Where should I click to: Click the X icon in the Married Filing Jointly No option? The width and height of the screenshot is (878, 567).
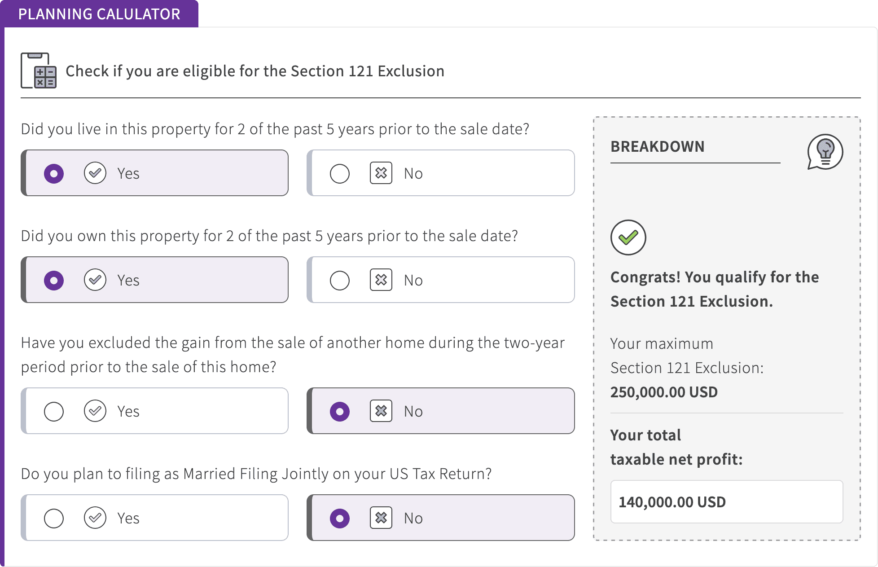pyautogui.click(x=381, y=518)
